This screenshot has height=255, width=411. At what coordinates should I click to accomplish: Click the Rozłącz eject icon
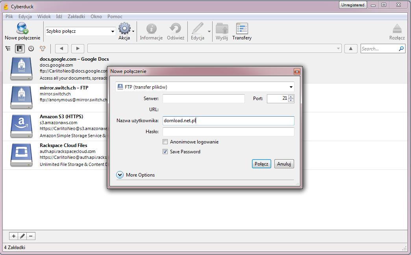(x=397, y=29)
